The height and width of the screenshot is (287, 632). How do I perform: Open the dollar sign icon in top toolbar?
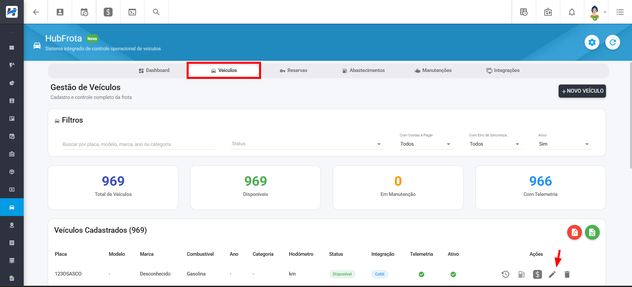(x=108, y=12)
